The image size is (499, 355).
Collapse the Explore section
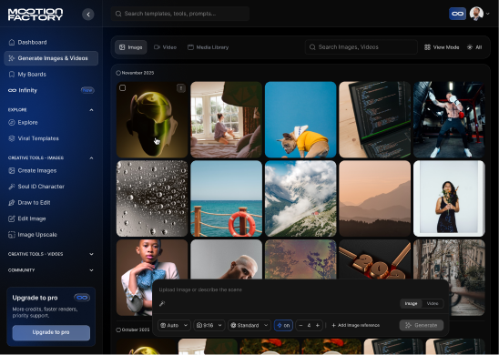click(x=91, y=110)
